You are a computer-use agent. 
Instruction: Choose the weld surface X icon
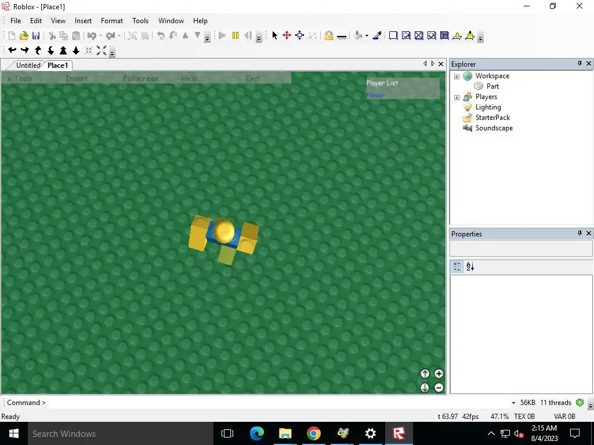coord(419,35)
